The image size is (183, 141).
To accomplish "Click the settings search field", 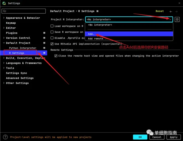I will (x=24, y=11).
